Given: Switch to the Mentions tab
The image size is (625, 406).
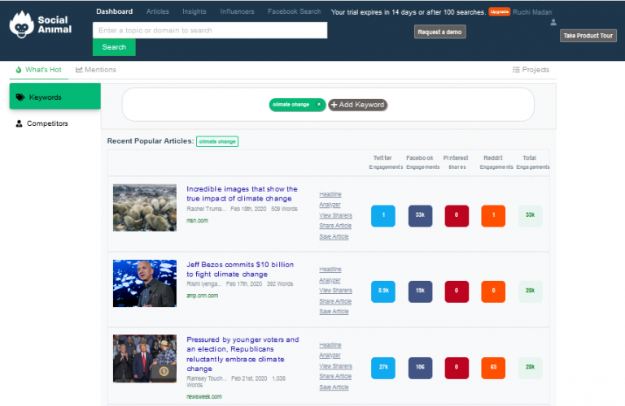Looking at the screenshot, I should pyautogui.click(x=96, y=70).
